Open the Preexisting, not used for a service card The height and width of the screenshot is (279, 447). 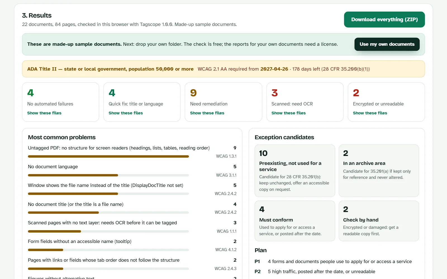pyautogui.click(x=295, y=171)
